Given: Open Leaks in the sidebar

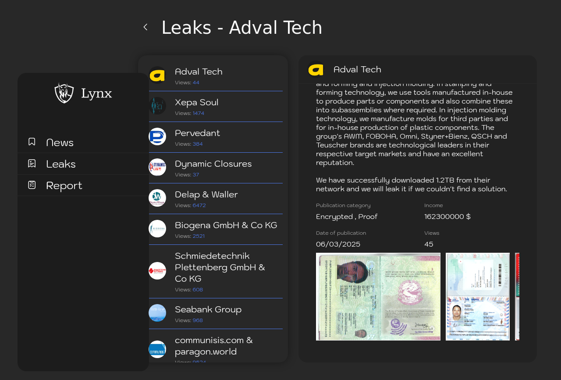Looking at the screenshot, I should (83, 164).
